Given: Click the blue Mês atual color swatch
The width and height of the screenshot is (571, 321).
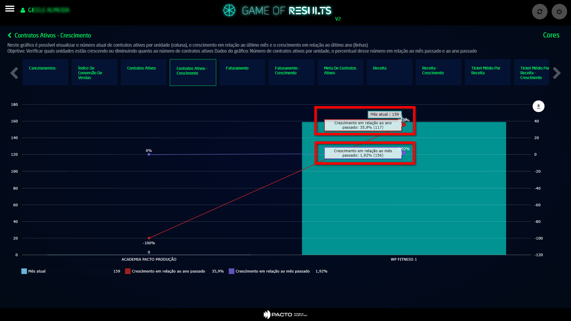Looking at the screenshot, I should (x=24, y=271).
